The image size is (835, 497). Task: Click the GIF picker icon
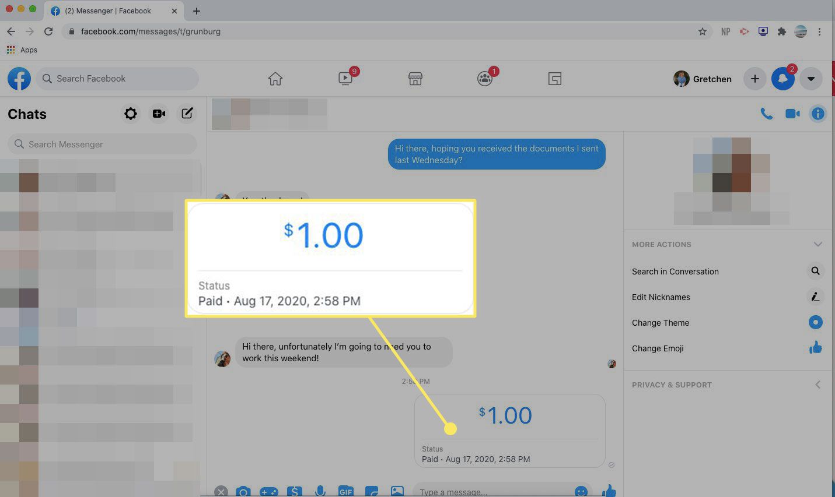click(x=346, y=491)
